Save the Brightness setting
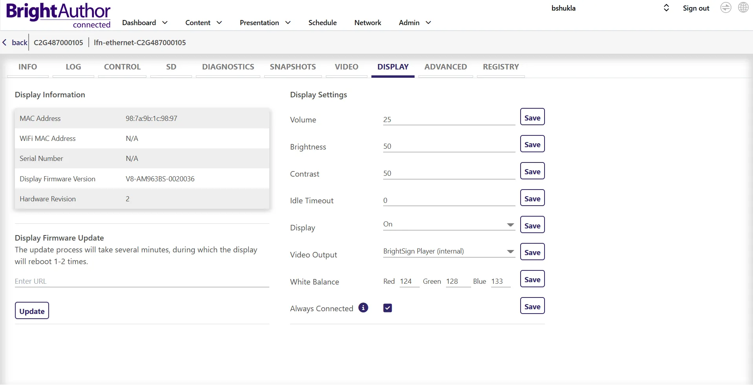Viewport: 753px width, 385px height. (x=532, y=144)
